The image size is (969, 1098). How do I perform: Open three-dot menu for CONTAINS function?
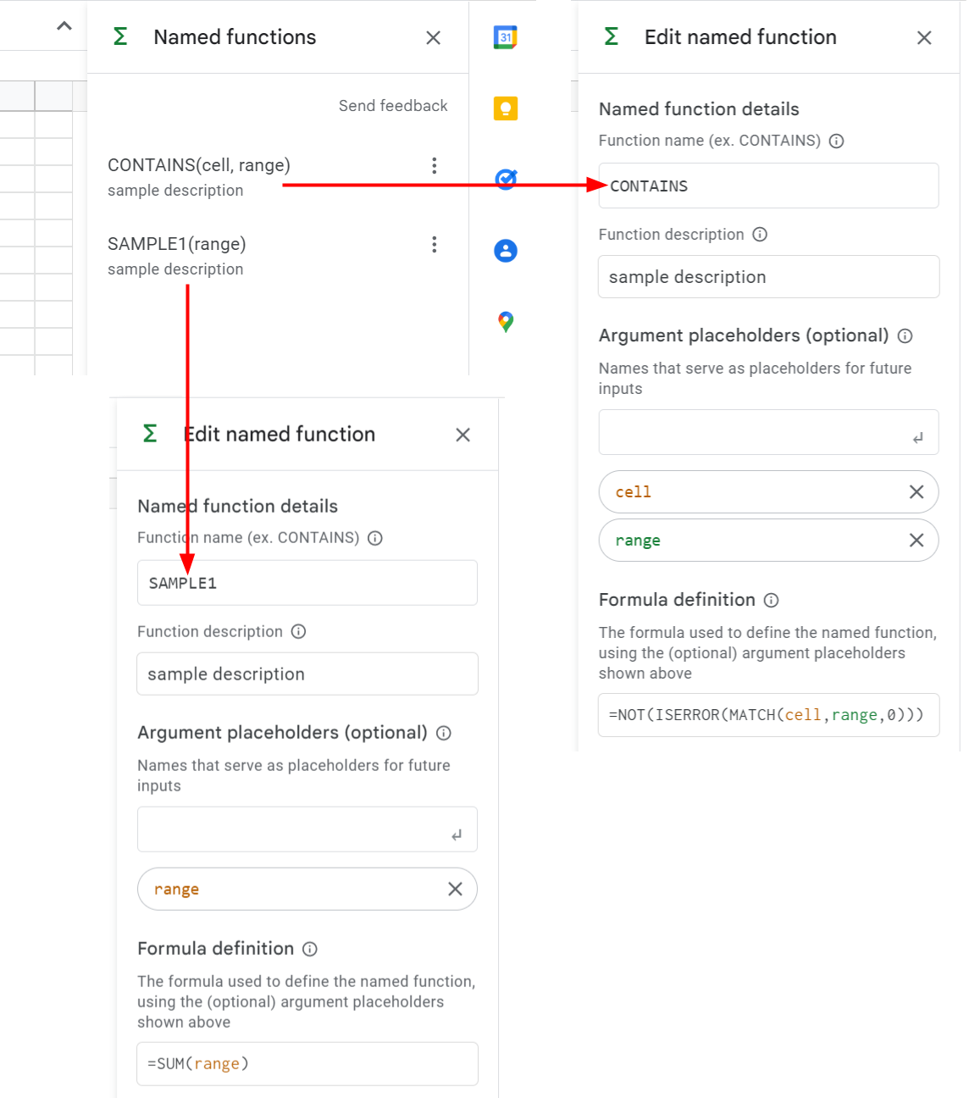coord(435,166)
